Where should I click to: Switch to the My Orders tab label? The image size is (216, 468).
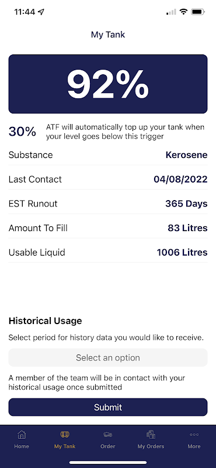pyautogui.click(x=151, y=446)
